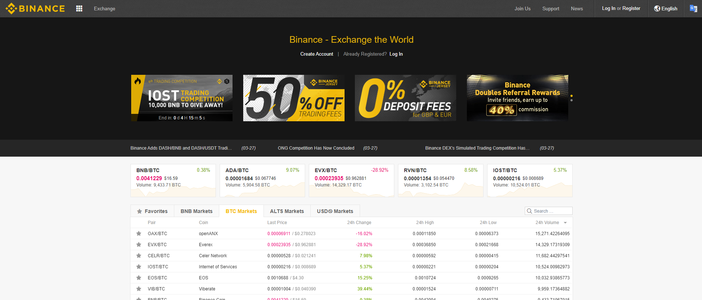This screenshot has width=702, height=300.
Task: Select the BTC Markets tab
Action: coord(241,211)
